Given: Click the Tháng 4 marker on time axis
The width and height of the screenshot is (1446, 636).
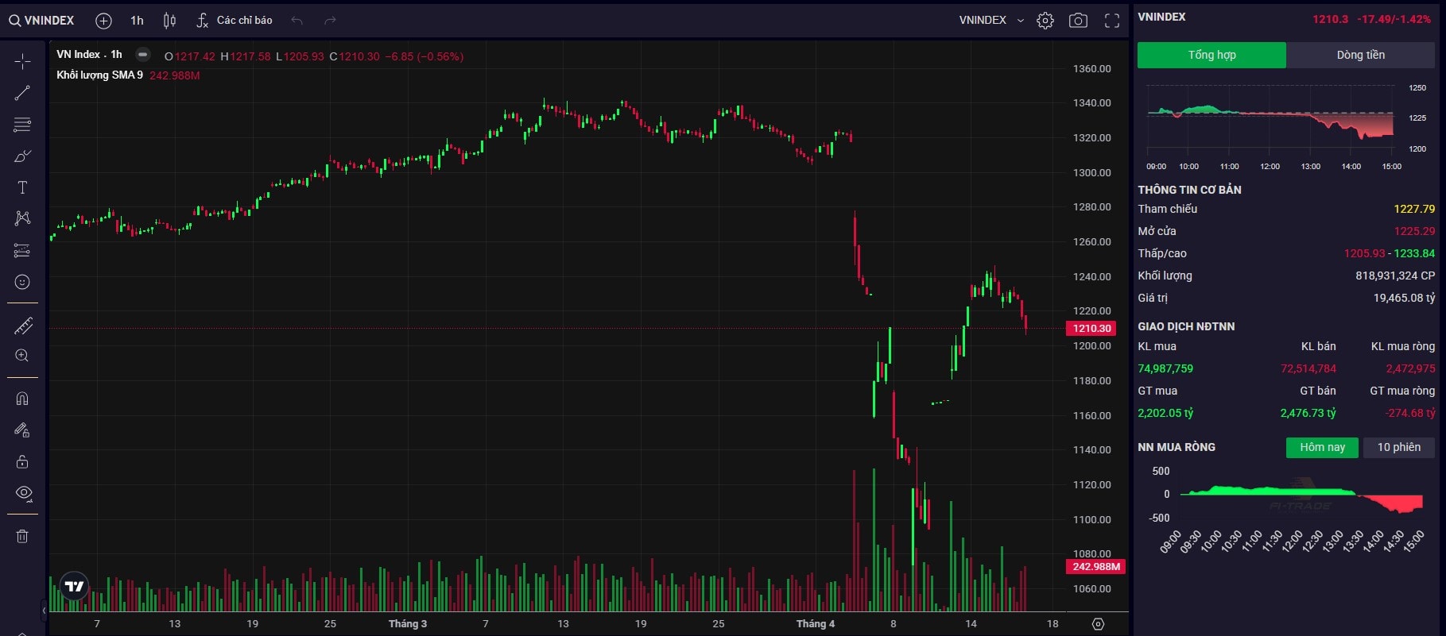Looking at the screenshot, I should click(816, 624).
